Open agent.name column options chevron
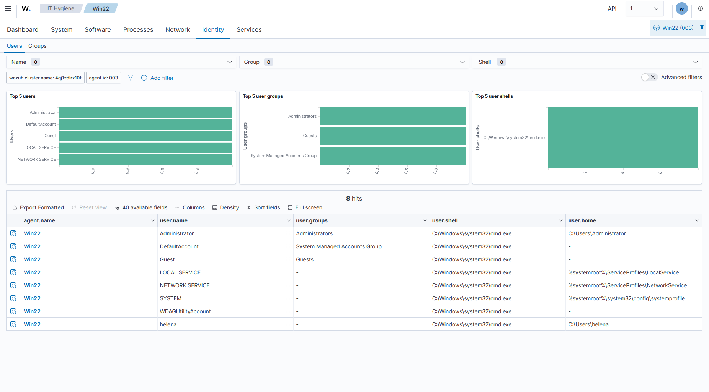 tap(153, 220)
